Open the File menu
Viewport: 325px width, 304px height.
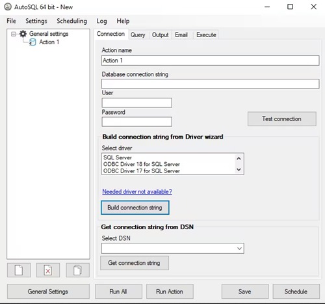[11, 21]
